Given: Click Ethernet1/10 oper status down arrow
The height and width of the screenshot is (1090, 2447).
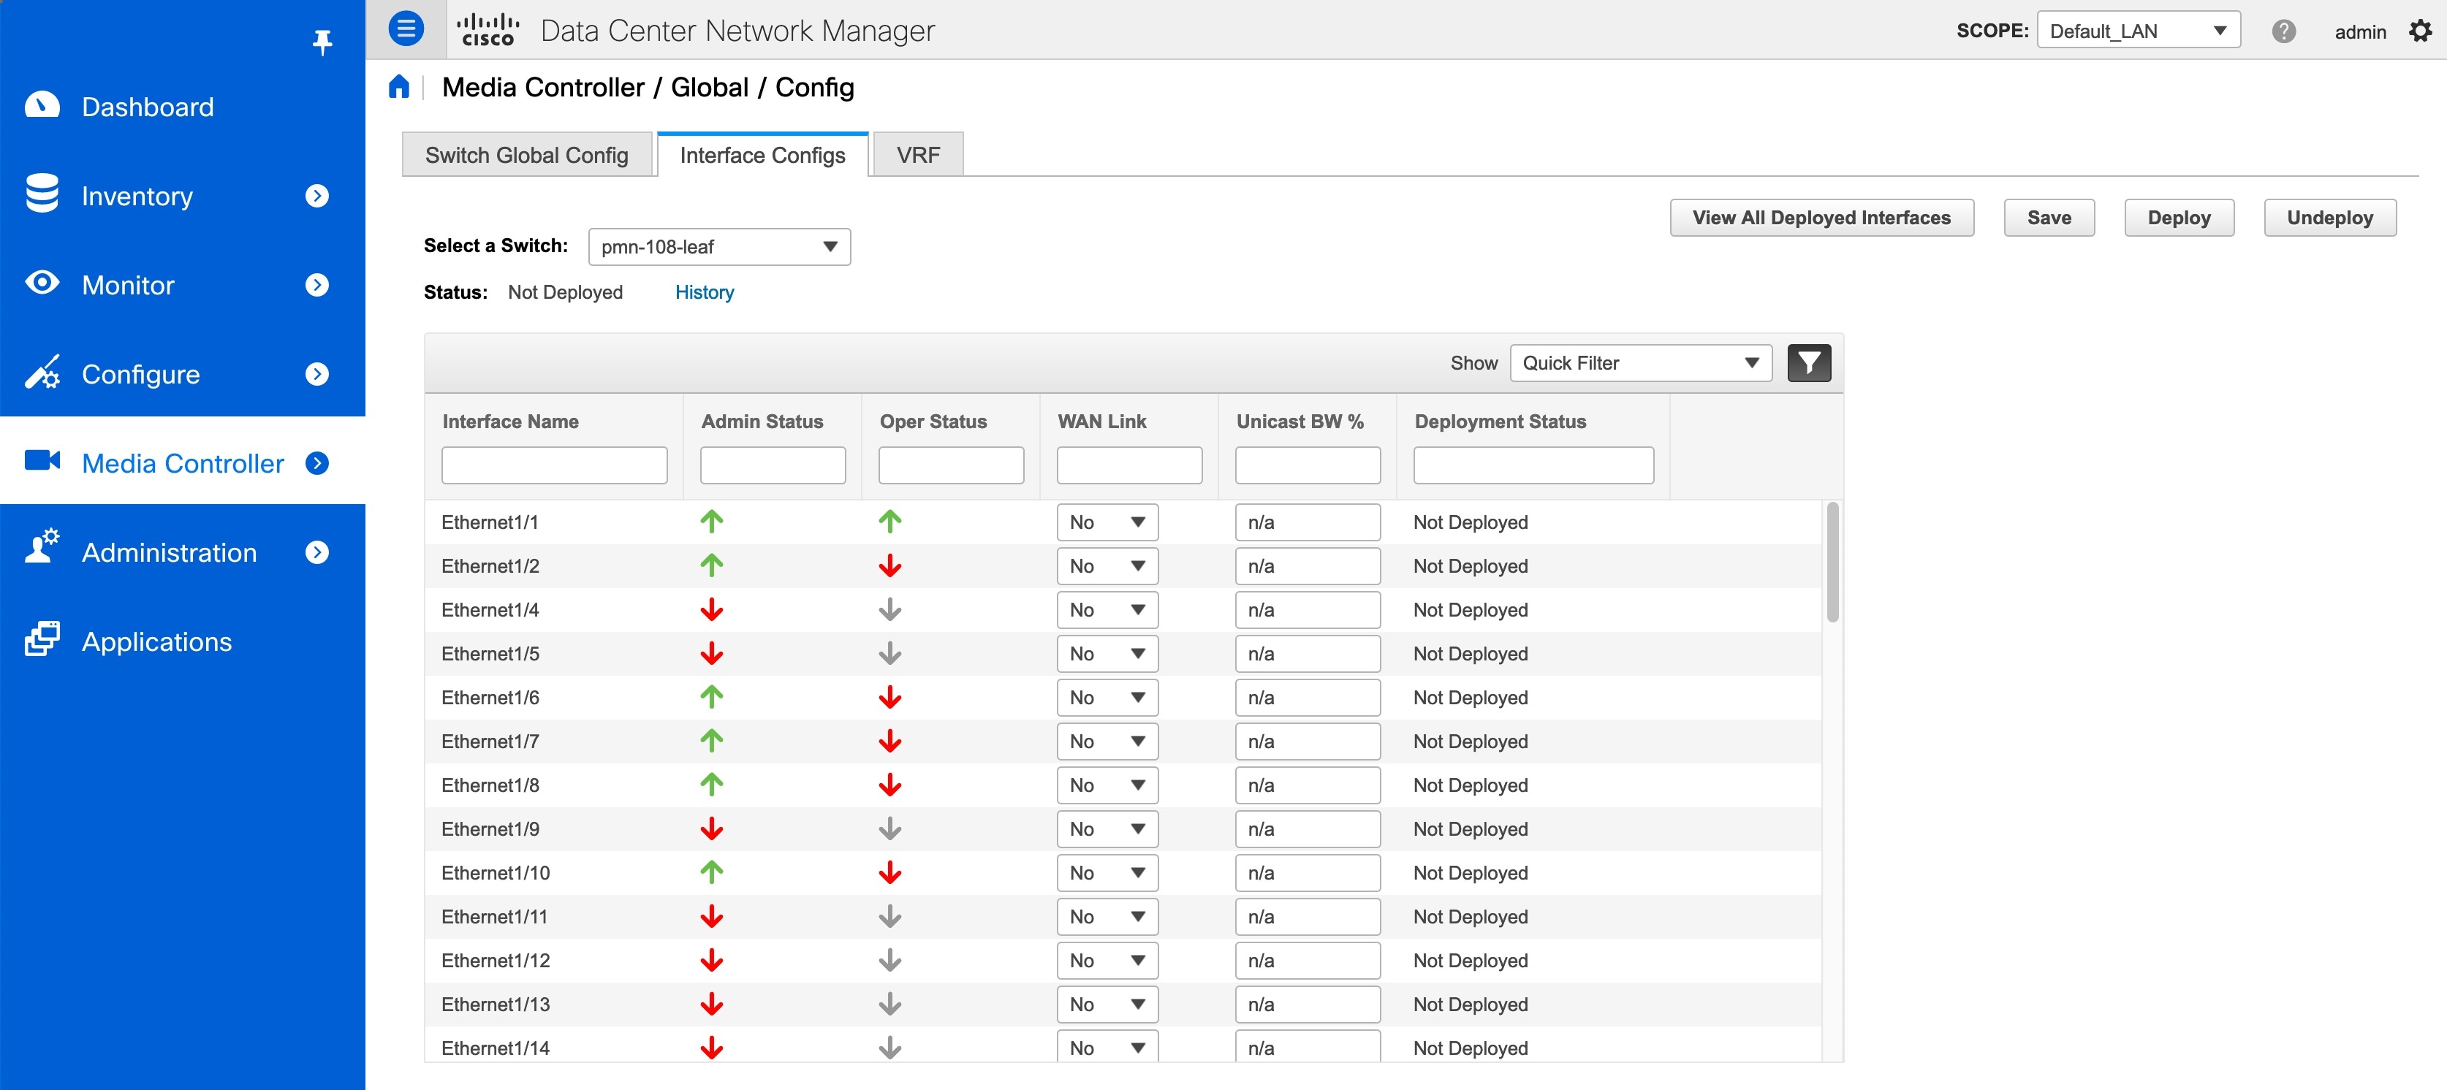Looking at the screenshot, I should click(x=890, y=872).
